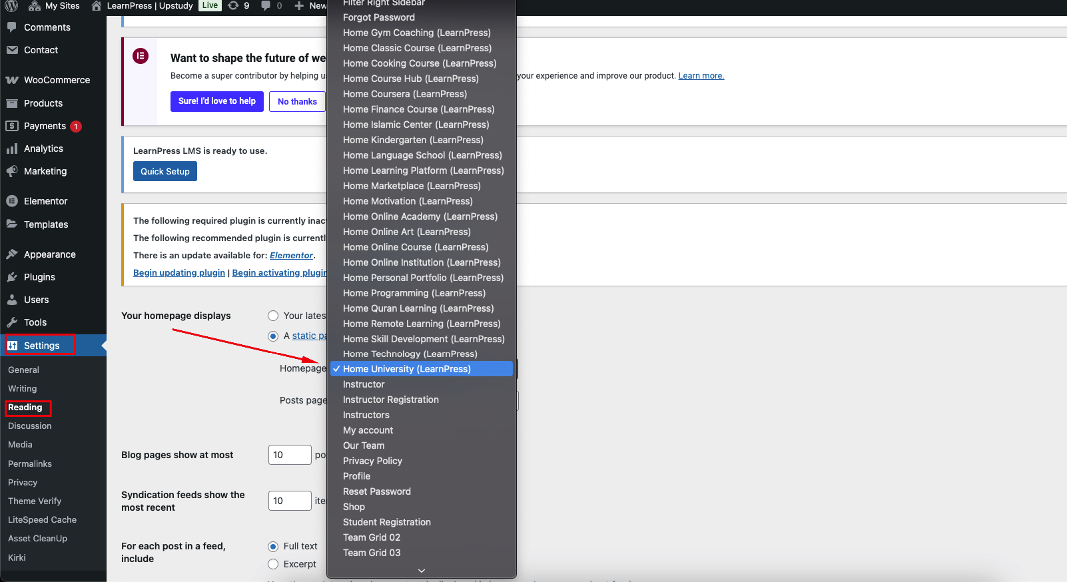Choose Instructor Registration option
The width and height of the screenshot is (1067, 582).
pyautogui.click(x=422, y=400)
